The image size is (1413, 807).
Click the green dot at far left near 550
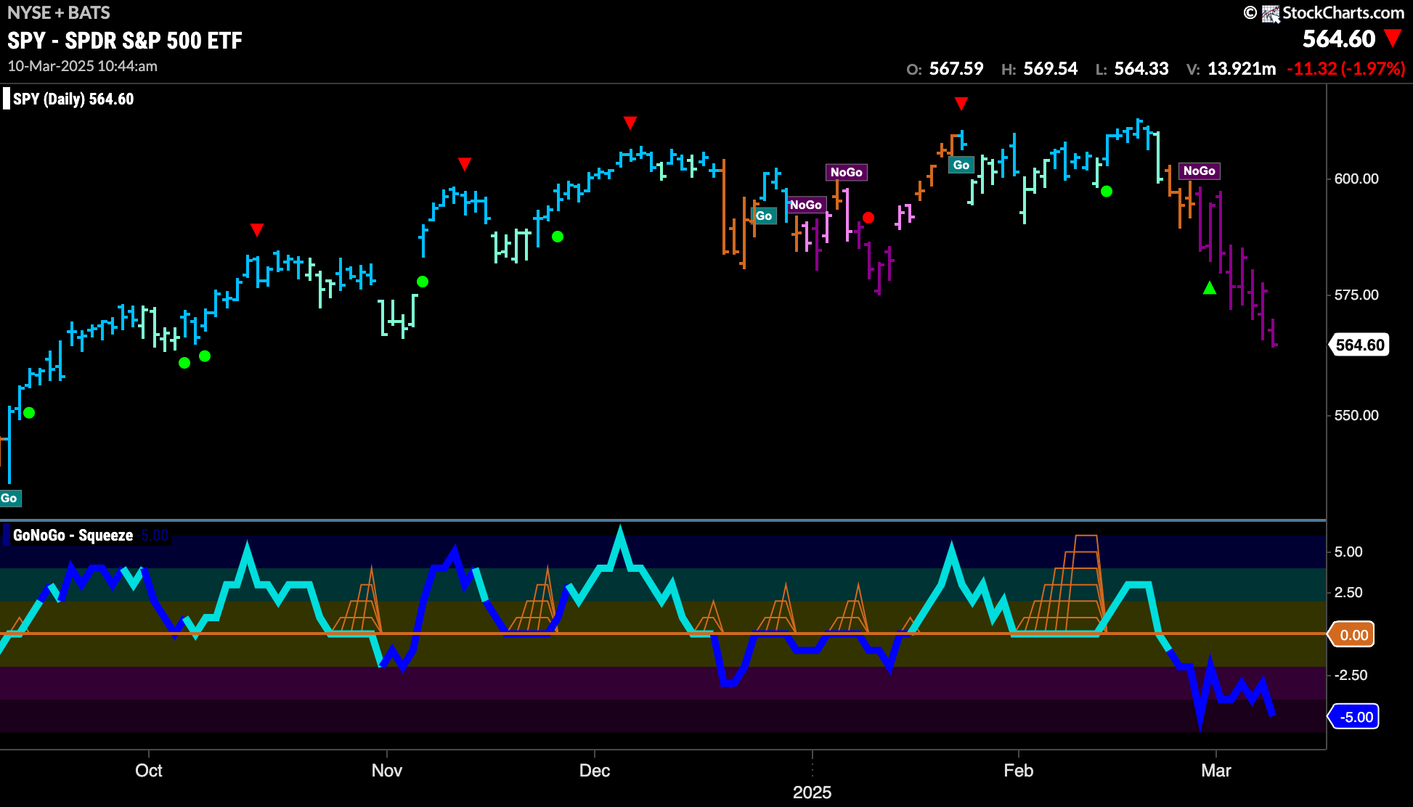point(29,413)
